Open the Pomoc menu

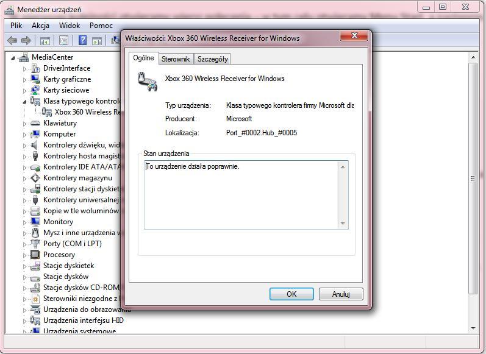click(101, 26)
